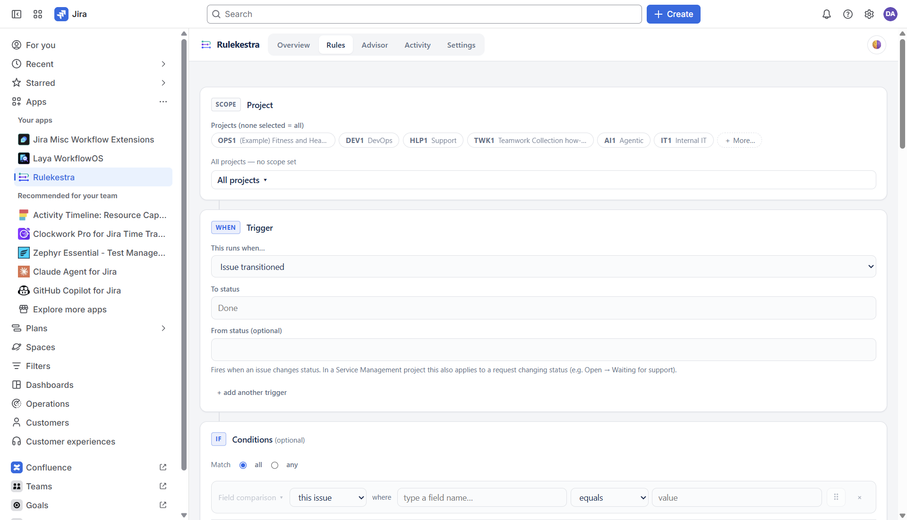Select the 'all' match radio button
Image resolution: width=907 pixels, height=520 pixels.
pyautogui.click(x=243, y=465)
